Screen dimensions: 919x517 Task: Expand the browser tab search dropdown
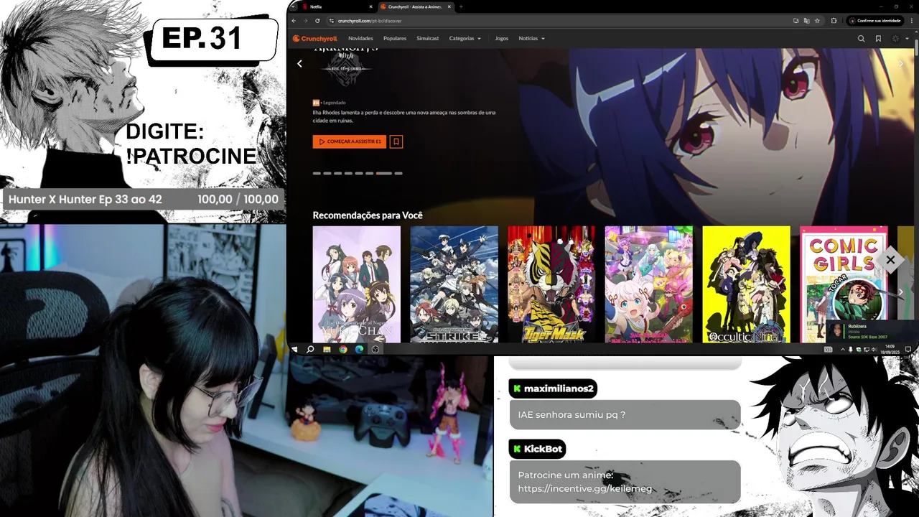coord(294,6)
